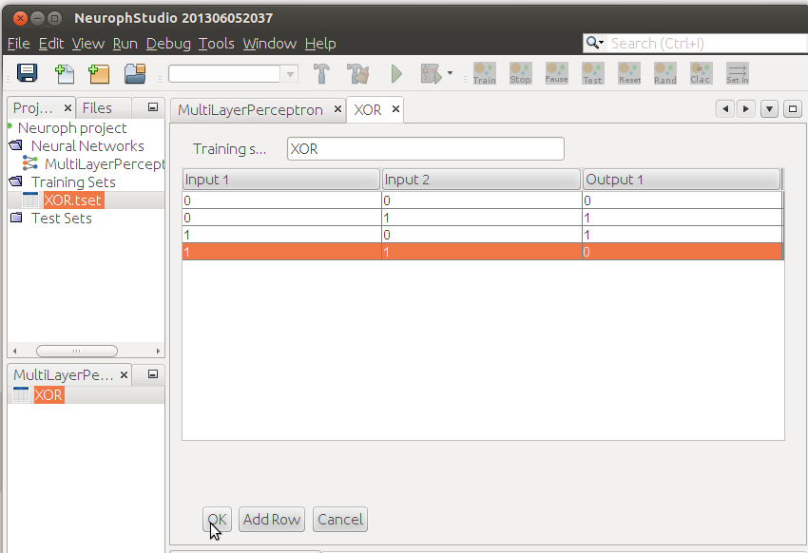
Task: Click the Pause training icon
Action: pyautogui.click(x=556, y=73)
